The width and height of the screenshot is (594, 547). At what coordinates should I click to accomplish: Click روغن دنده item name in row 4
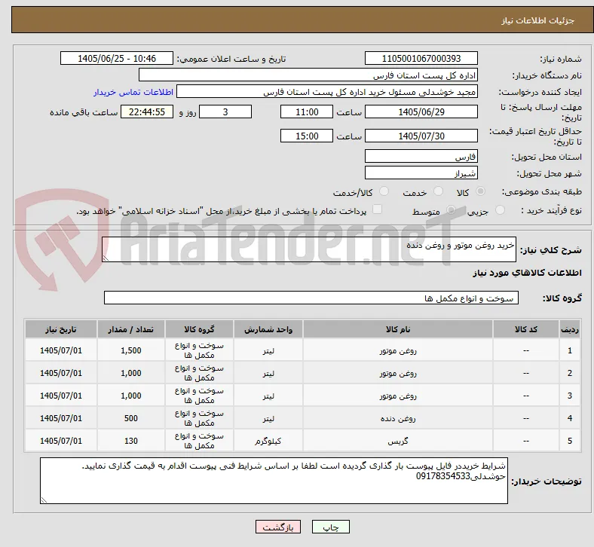point(398,419)
